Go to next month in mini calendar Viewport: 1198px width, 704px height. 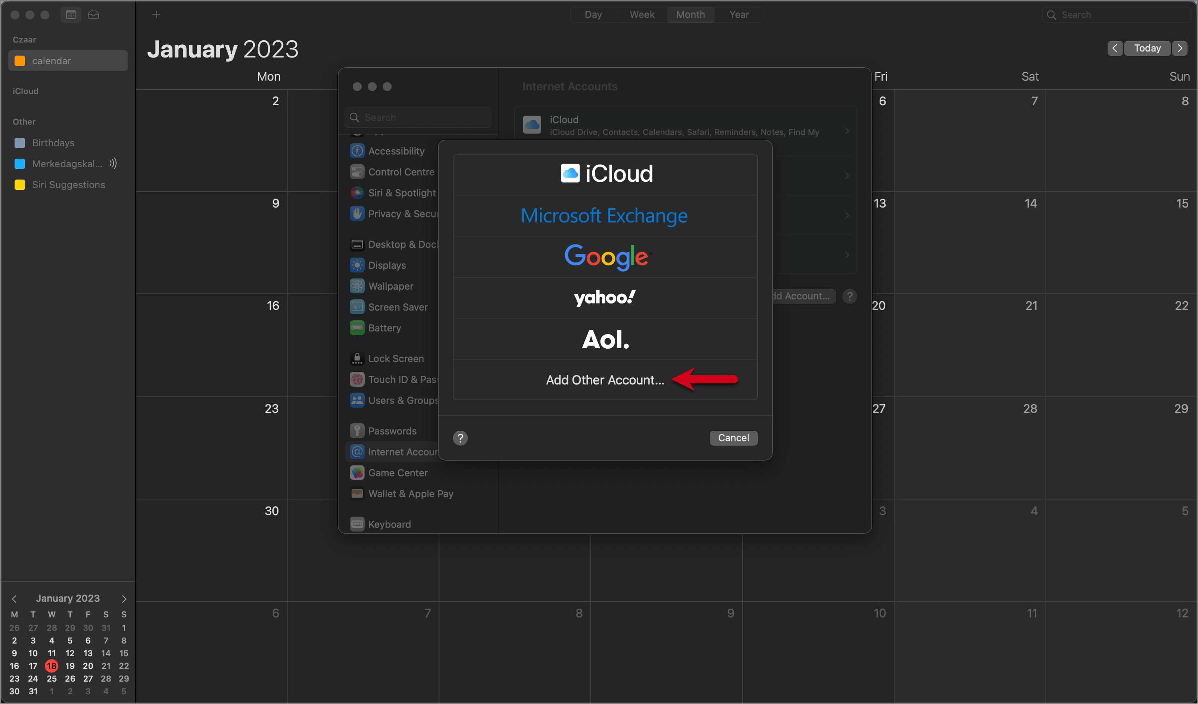pos(124,599)
